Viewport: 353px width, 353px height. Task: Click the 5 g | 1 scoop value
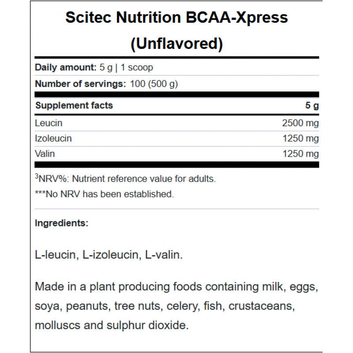(126, 68)
